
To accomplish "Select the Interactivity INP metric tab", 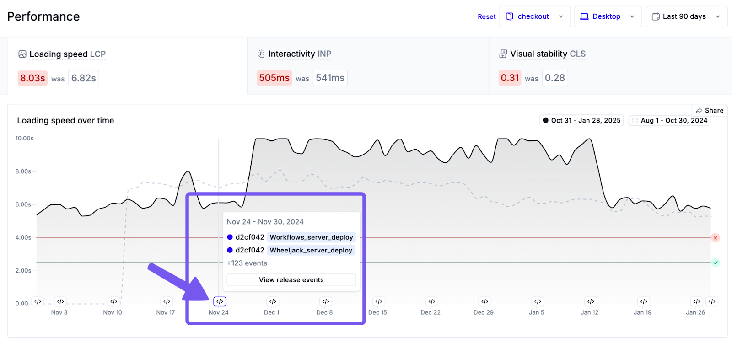I will (x=367, y=65).
